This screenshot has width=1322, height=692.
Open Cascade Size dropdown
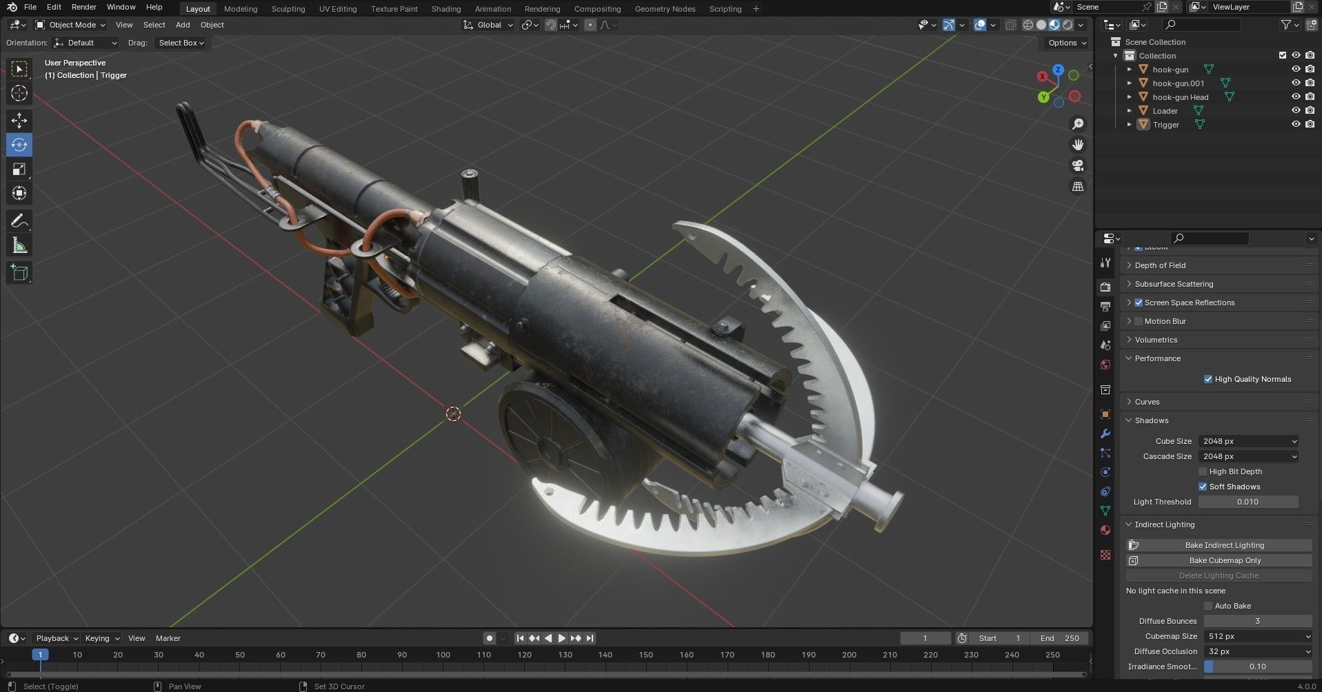pos(1249,456)
